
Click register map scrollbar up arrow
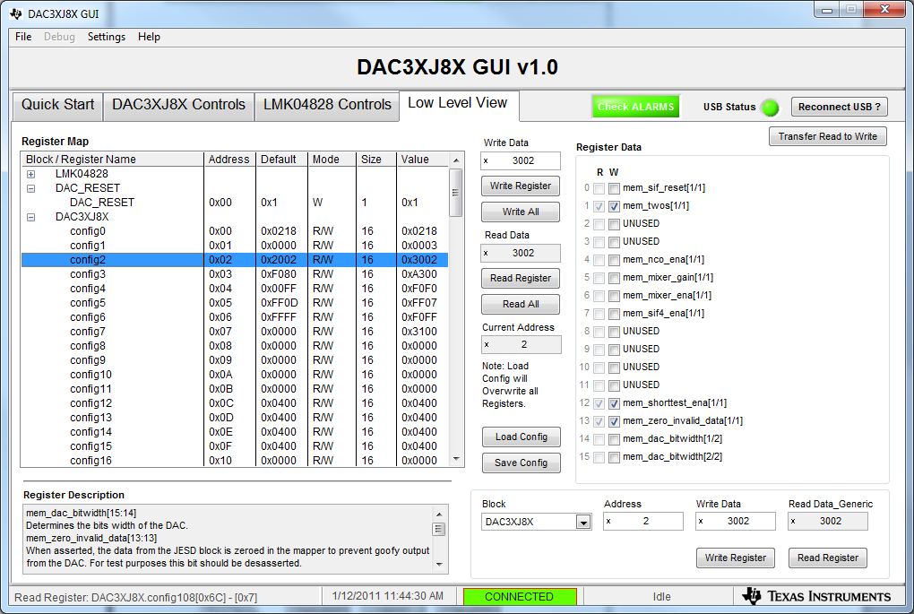point(456,160)
